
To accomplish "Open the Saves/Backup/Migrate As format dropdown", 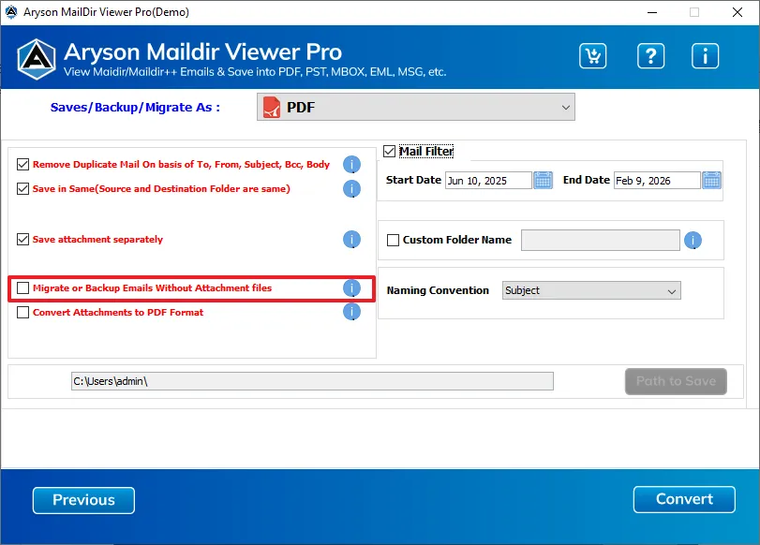I will 416,107.
